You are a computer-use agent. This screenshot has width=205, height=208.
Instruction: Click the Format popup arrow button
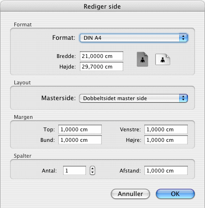click(183, 38)
